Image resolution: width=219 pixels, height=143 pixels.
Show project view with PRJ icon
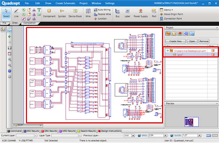[168, 33]
